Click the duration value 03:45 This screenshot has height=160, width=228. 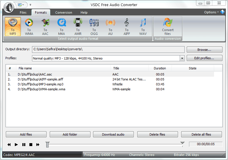160,84
